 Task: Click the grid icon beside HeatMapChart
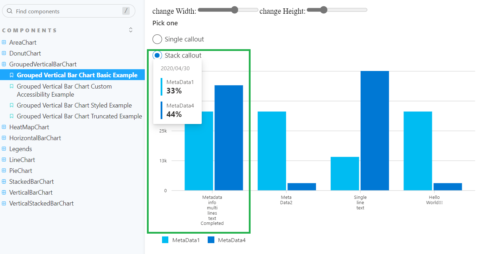(x=4, y=127)
